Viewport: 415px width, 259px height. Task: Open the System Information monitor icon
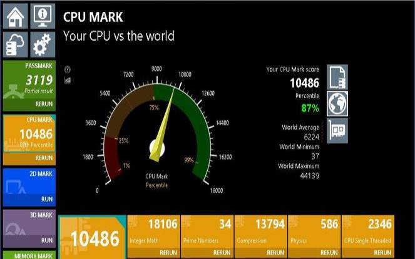pos(43,16)
